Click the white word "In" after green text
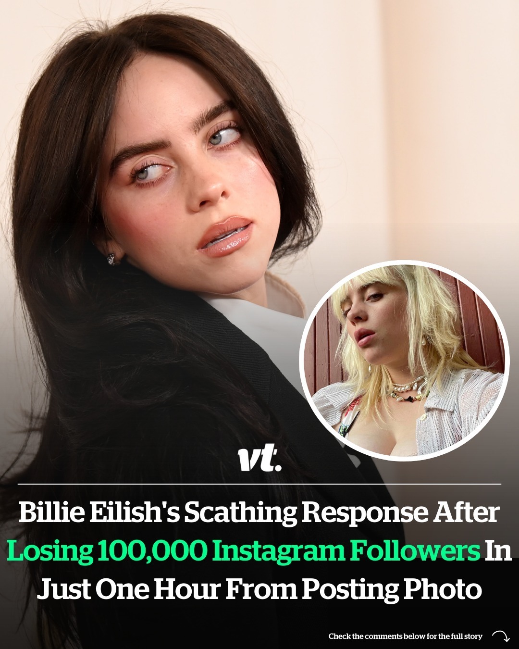Screen dimensions: 519x649 pos(498,551)
